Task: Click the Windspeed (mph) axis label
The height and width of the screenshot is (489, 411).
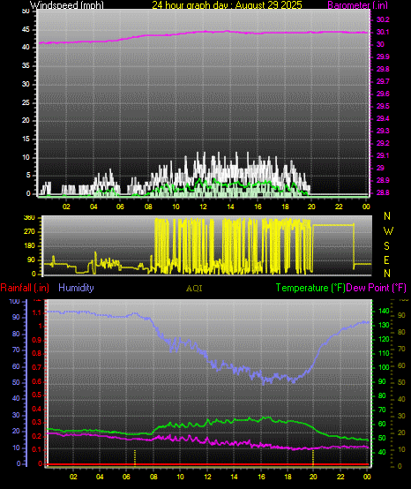Action: coord(67,4)
